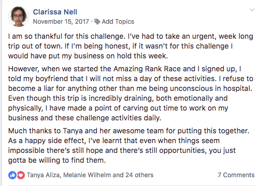This screenshot has height=186, width=258.
Task: Click the Add Topics label
Action: click(x=118, y=22)
